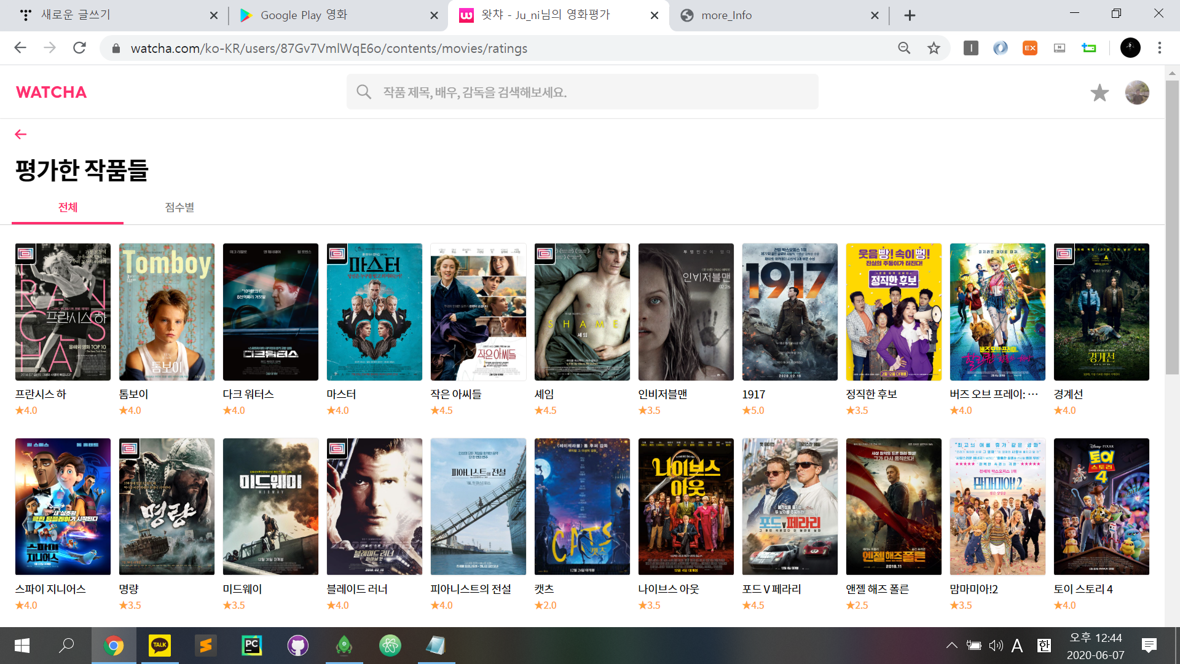Show hidden system tray icons

tap(951, 646)
